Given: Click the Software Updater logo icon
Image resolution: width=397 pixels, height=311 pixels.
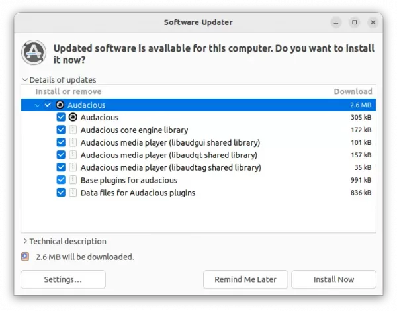Looking at the screenshot, I should [33, 54].
